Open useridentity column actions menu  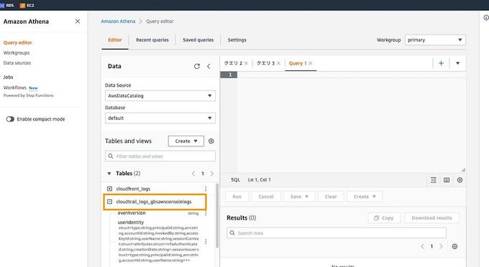coord(206,241)
